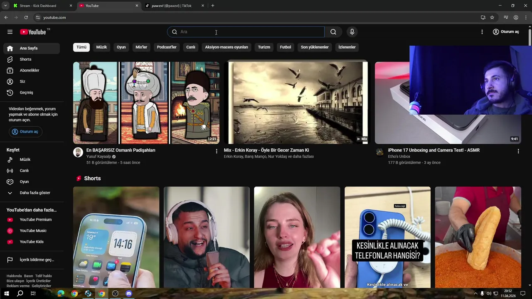
Task: Select the Podcast'ler filter chip
Action: point(167,47)
